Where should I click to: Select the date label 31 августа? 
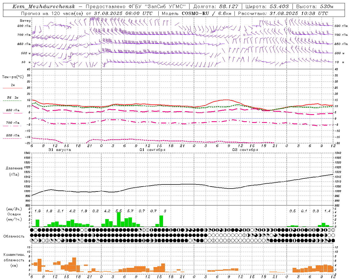pyautogui.click(x=60, y=150)
